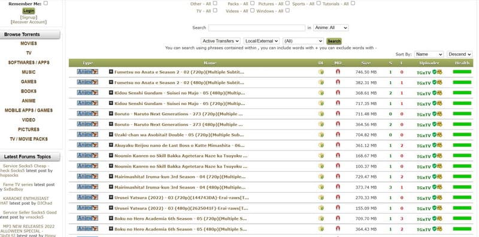This screenshot has width=479, height=237.
Task: Browse the TV / MOVIE PACKS category
Action: click(x=29, y=139)
